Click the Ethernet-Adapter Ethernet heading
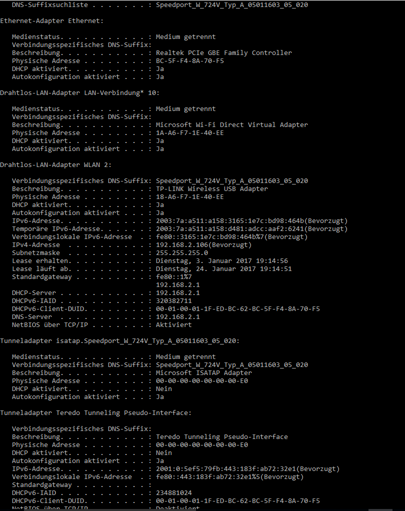Viewport: 405px width, 511px height. (52, 21)
